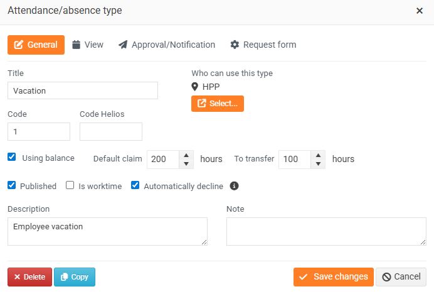Image resolution: width=434 pixels, height=294 pixels.
Task: Click into the Code Helios field
Action: (111, 131)
